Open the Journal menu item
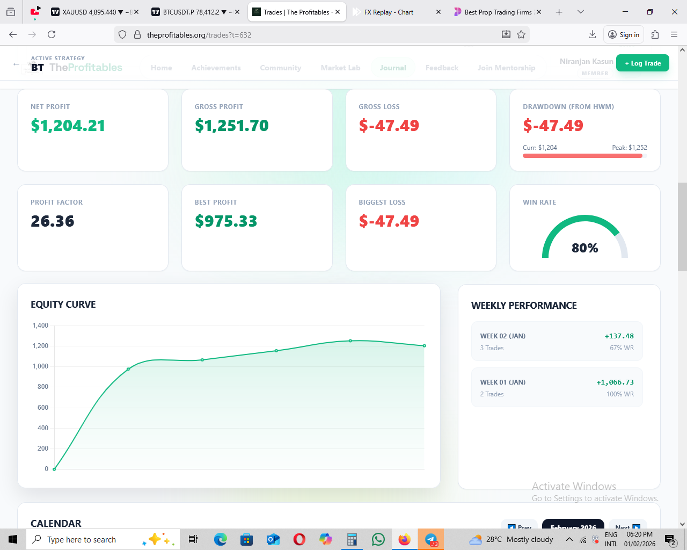 pos(392,68)
